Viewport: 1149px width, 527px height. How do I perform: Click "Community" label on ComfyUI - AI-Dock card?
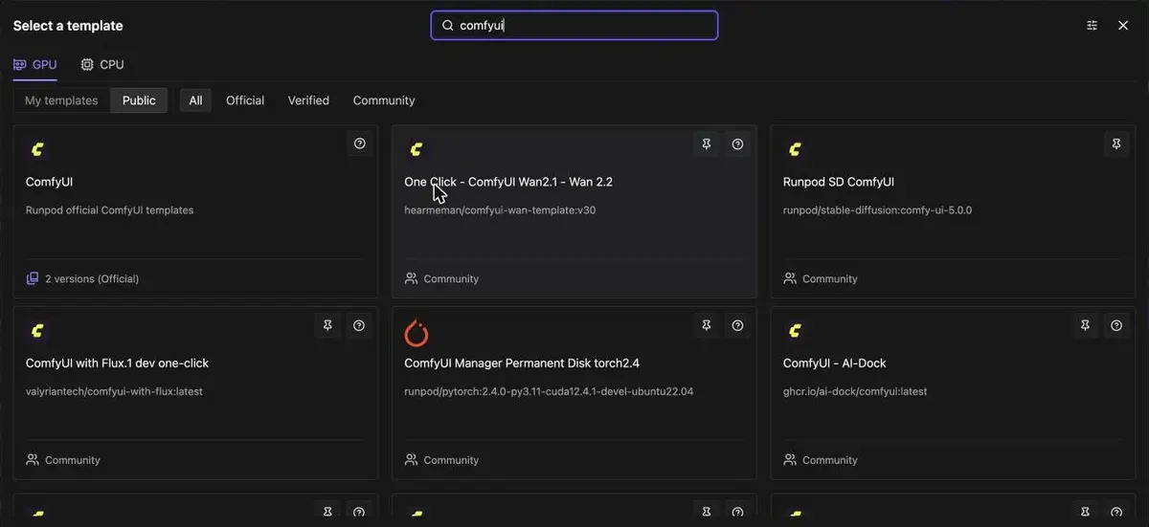[830, 460]
